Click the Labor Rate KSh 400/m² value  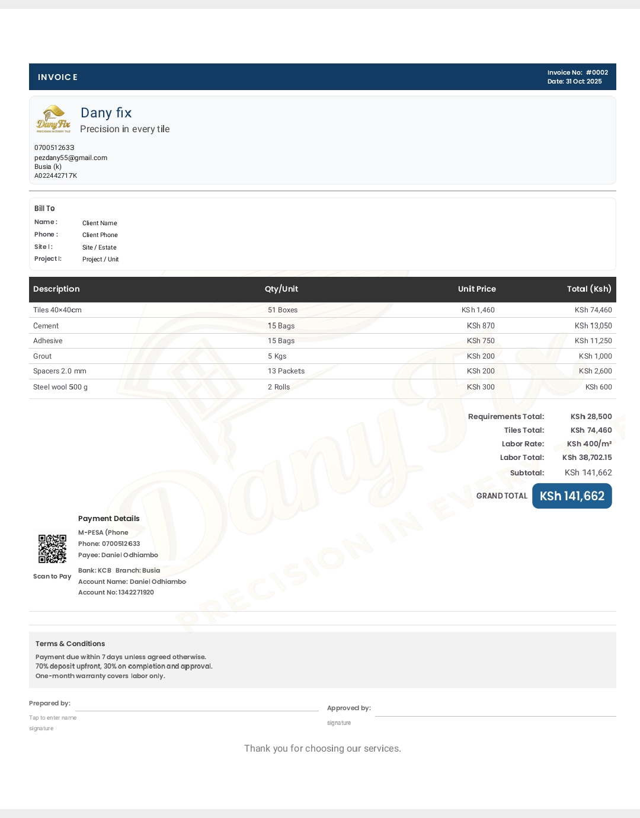point(590,443)
